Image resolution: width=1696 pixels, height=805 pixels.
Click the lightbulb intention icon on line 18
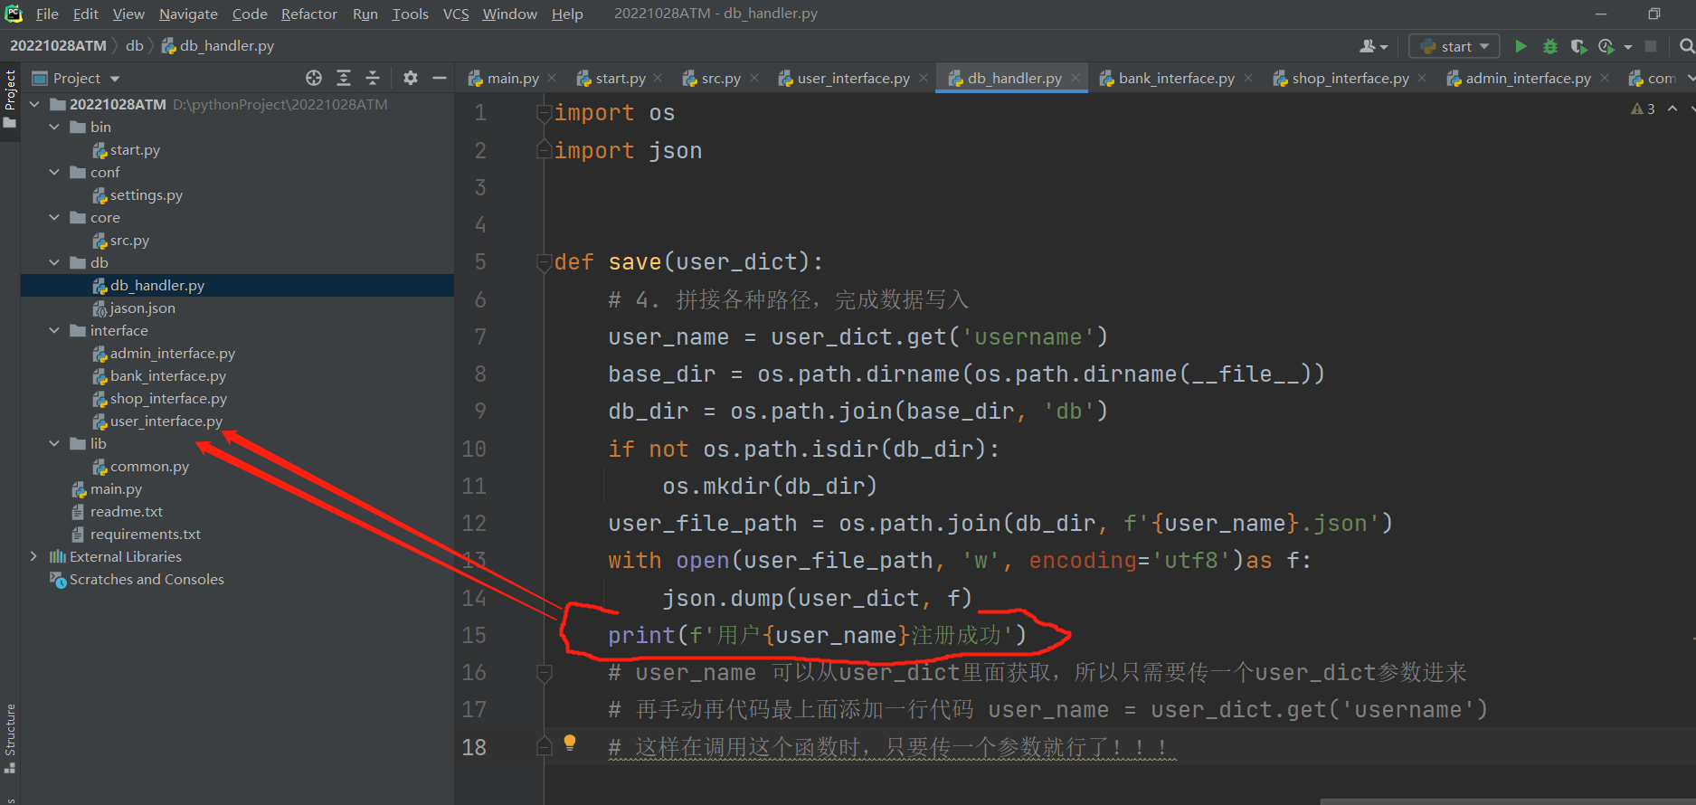(570, 743)
